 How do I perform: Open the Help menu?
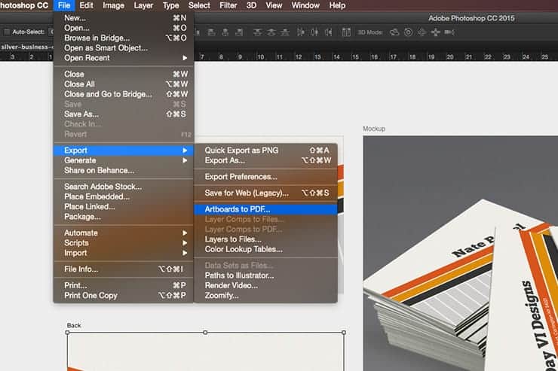[337, 5]
